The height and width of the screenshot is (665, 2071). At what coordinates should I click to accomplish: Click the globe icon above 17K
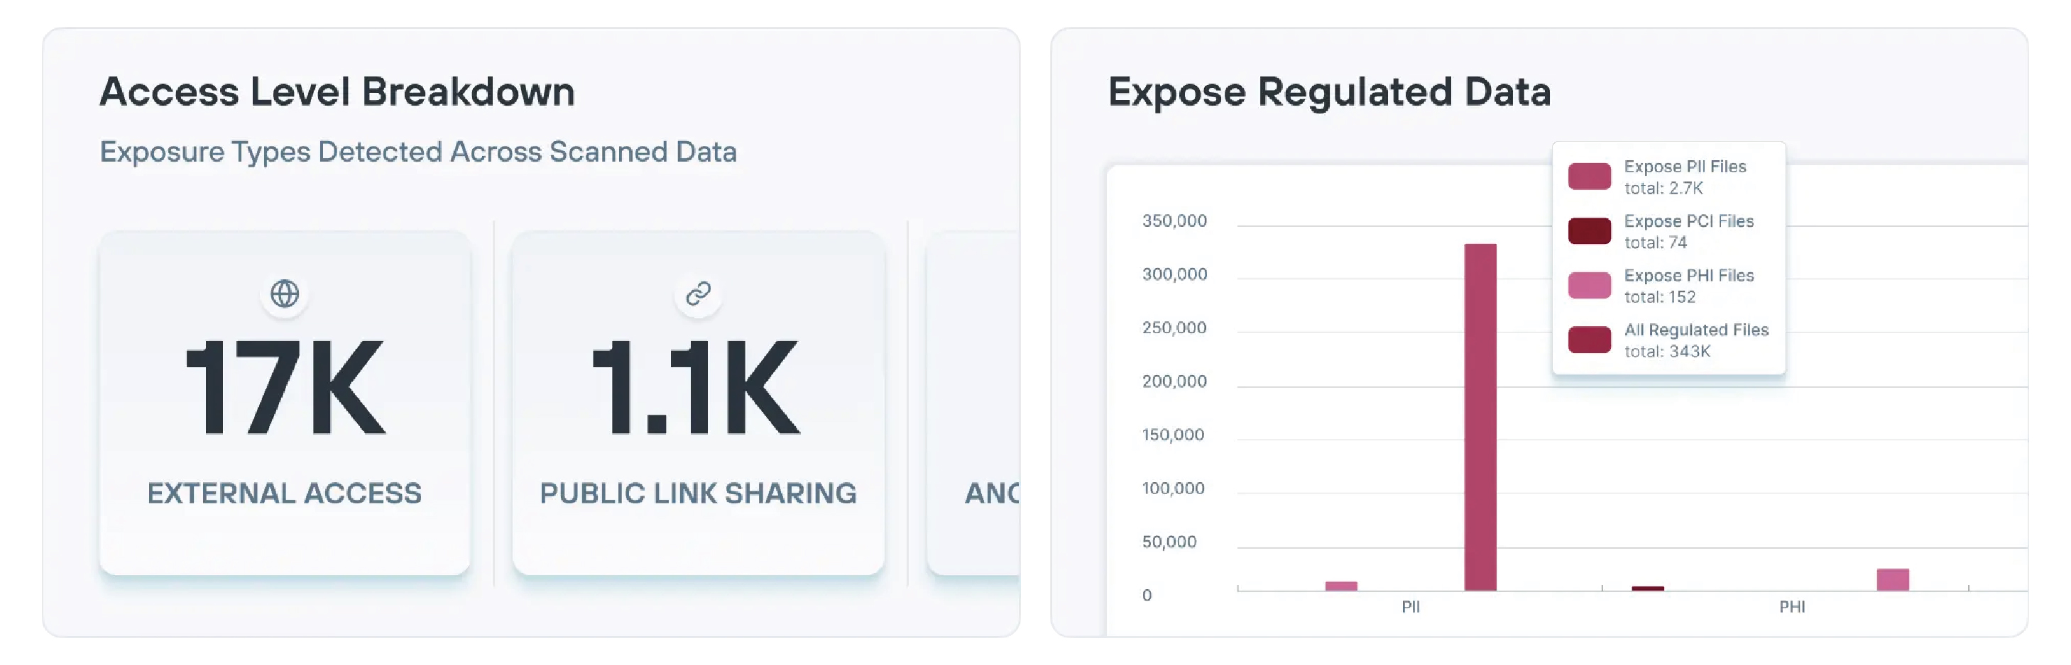(285, 294)
